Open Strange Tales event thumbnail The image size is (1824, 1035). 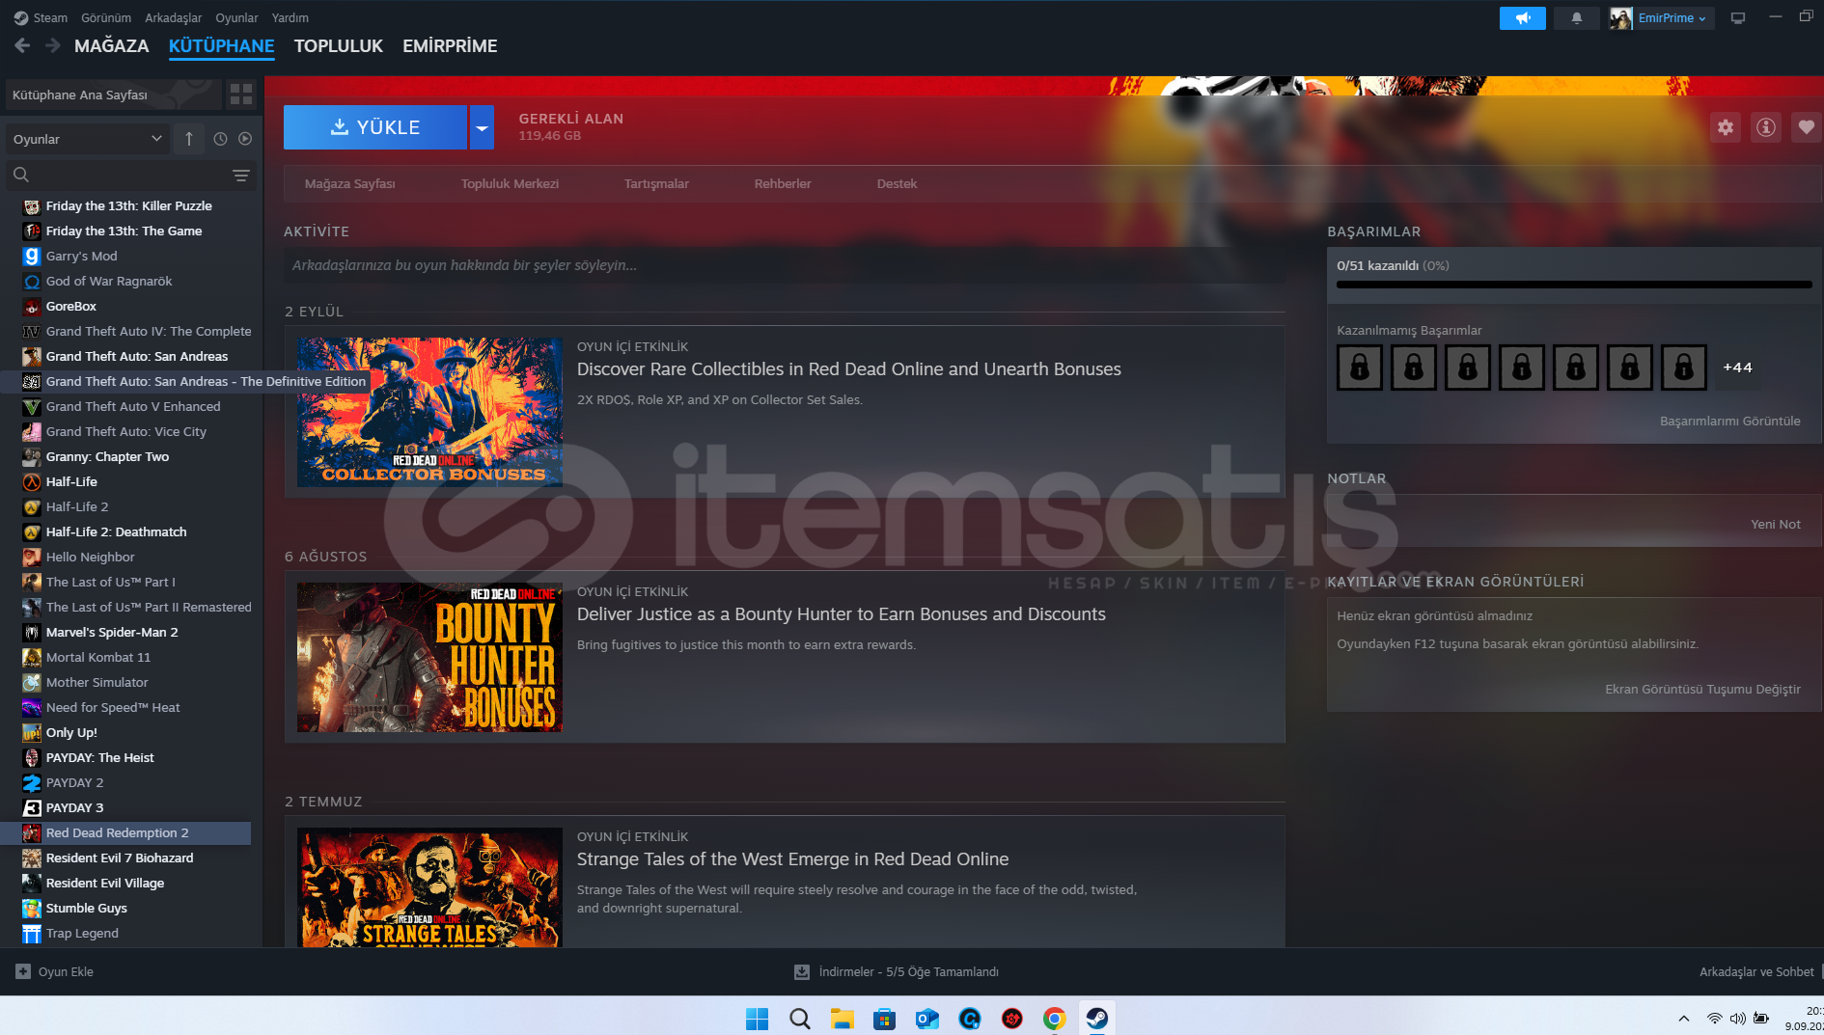pos(429,886)
